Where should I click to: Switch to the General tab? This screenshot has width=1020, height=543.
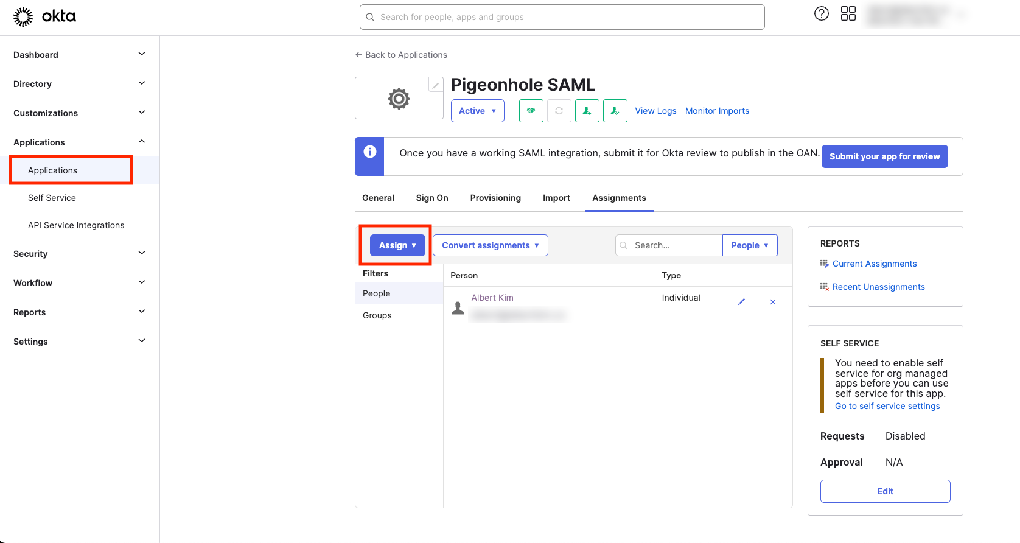tap(378, 198)
